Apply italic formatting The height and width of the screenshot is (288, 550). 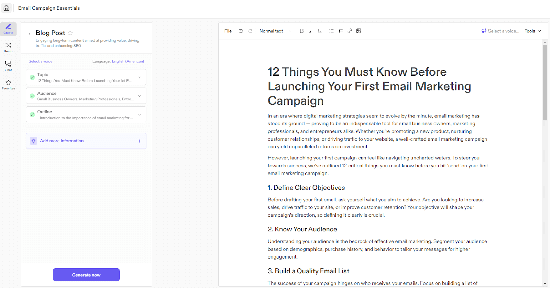pyautogui.click(x=311, y=31)
